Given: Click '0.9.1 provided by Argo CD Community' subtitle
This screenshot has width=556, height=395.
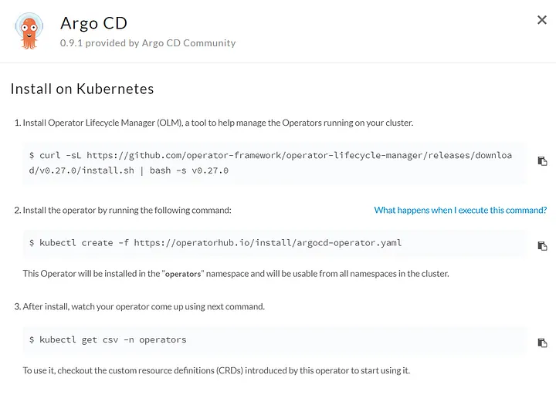Looking at the screenshot, I should coord(147,43).
